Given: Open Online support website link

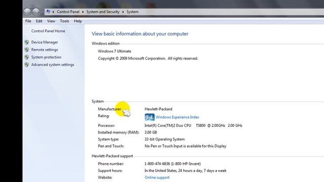Looking at the screenshot, I should click(157, 177).
